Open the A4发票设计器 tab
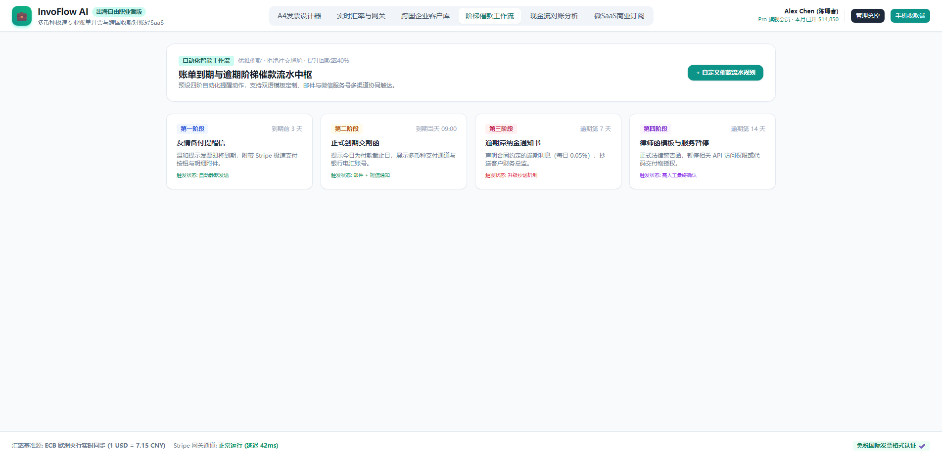Image resolution: width=942 pixels, height=459 pixels. click(x=299, y=16)
